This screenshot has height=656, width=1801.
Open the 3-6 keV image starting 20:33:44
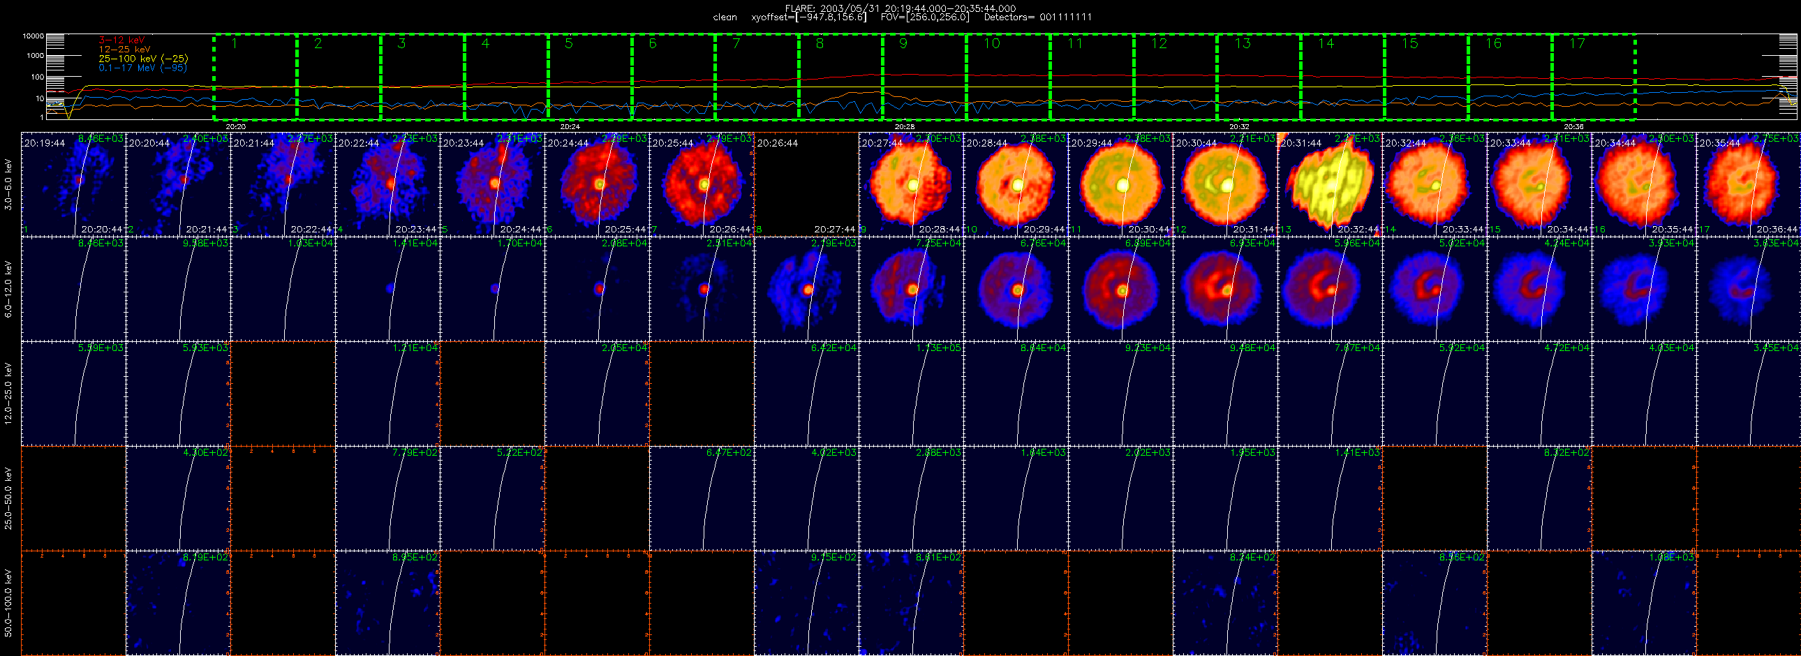[x=1539, y=184]
